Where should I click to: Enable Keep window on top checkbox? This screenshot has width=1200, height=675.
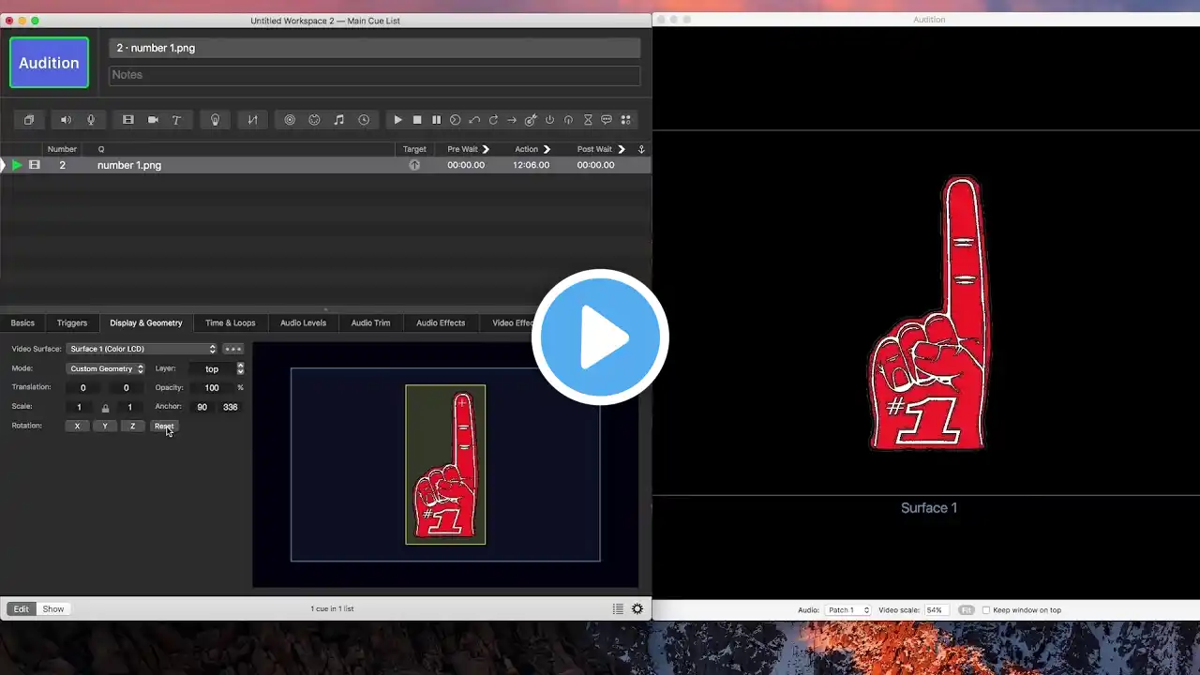[985, 610]
